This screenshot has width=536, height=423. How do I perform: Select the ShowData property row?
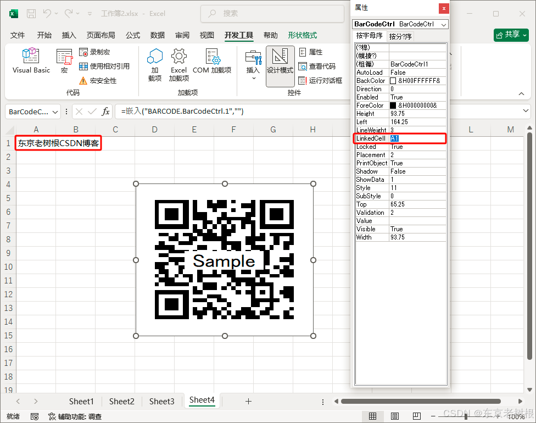pyautogui.click(x=401, y=180)
